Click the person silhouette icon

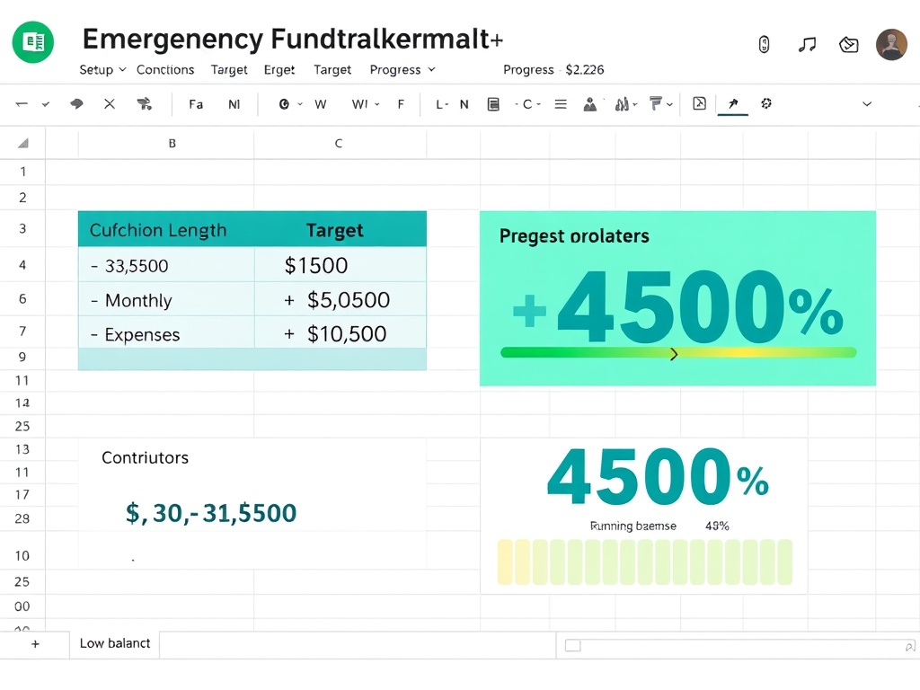point(589,104)
